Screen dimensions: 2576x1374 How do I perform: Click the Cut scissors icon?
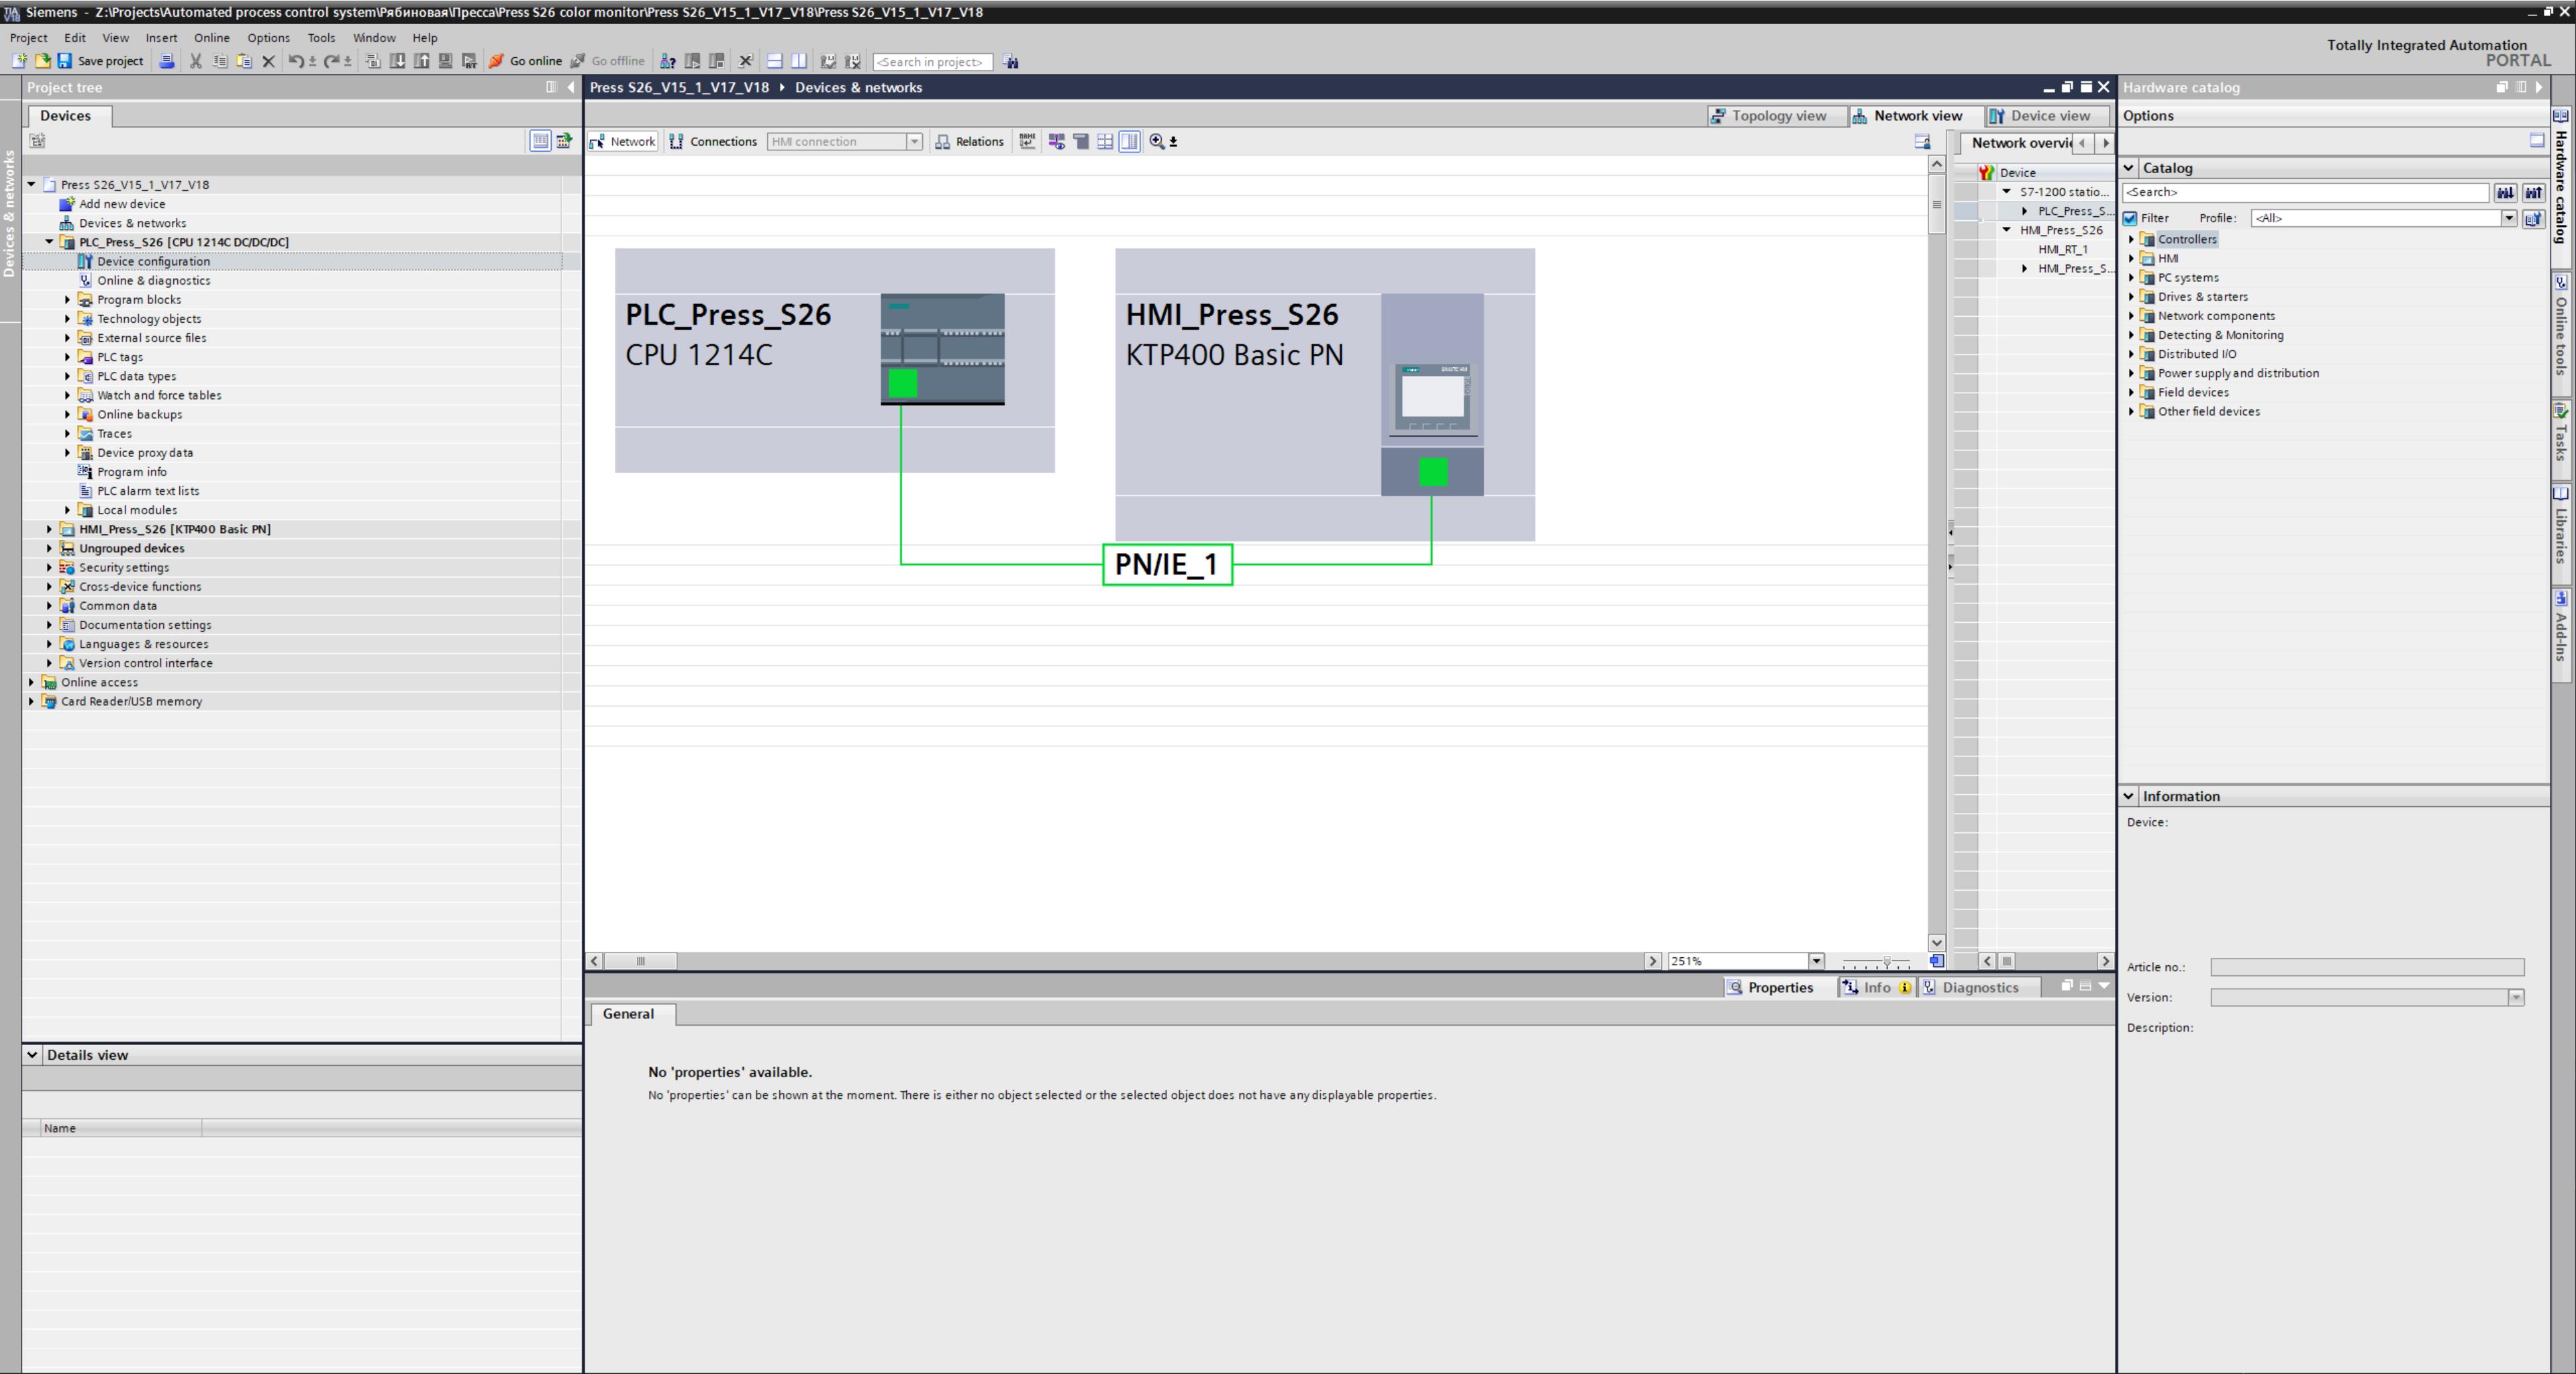196,61
